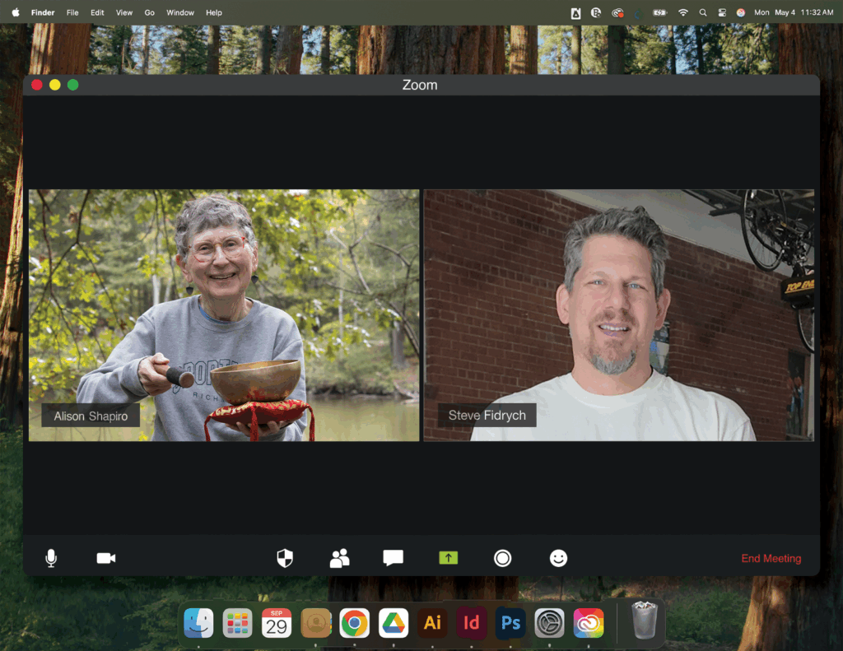Click the green Share Screen icon

[448, 558]
